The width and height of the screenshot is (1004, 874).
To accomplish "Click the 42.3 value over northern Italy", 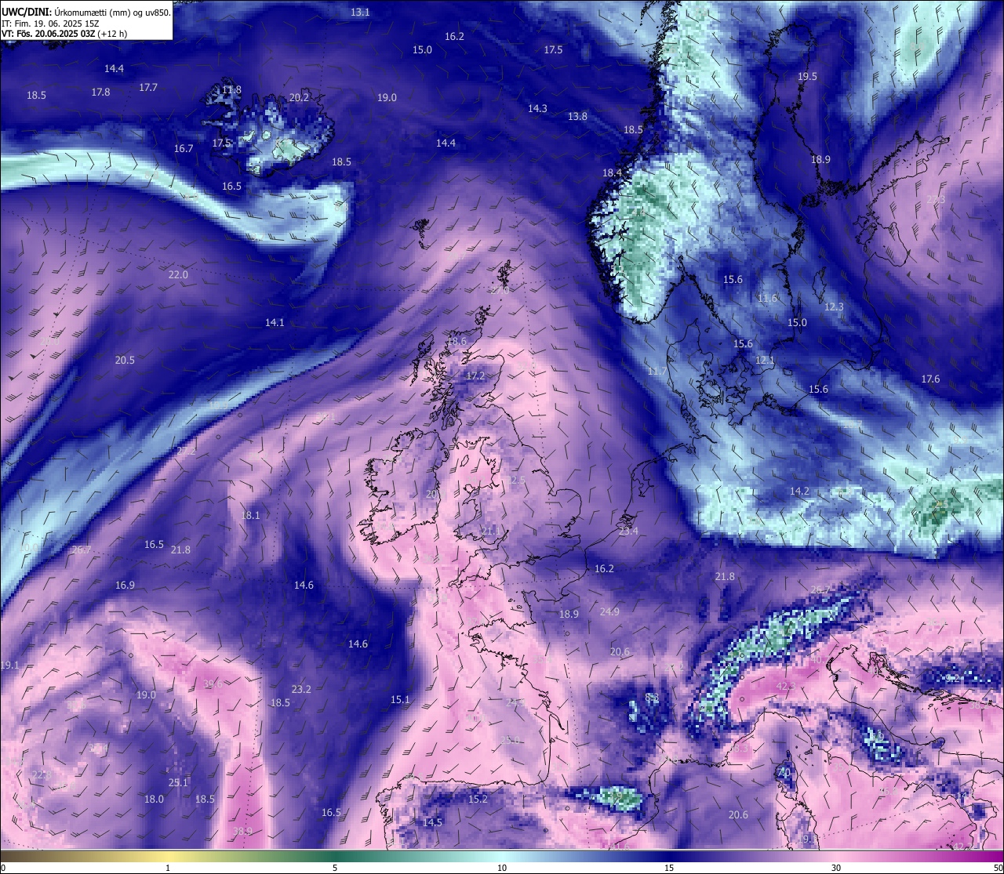I will tap(785, 687).
